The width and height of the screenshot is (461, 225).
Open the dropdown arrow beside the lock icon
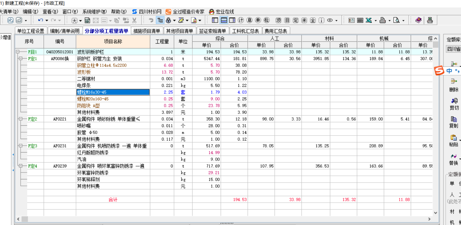point(174,21)
